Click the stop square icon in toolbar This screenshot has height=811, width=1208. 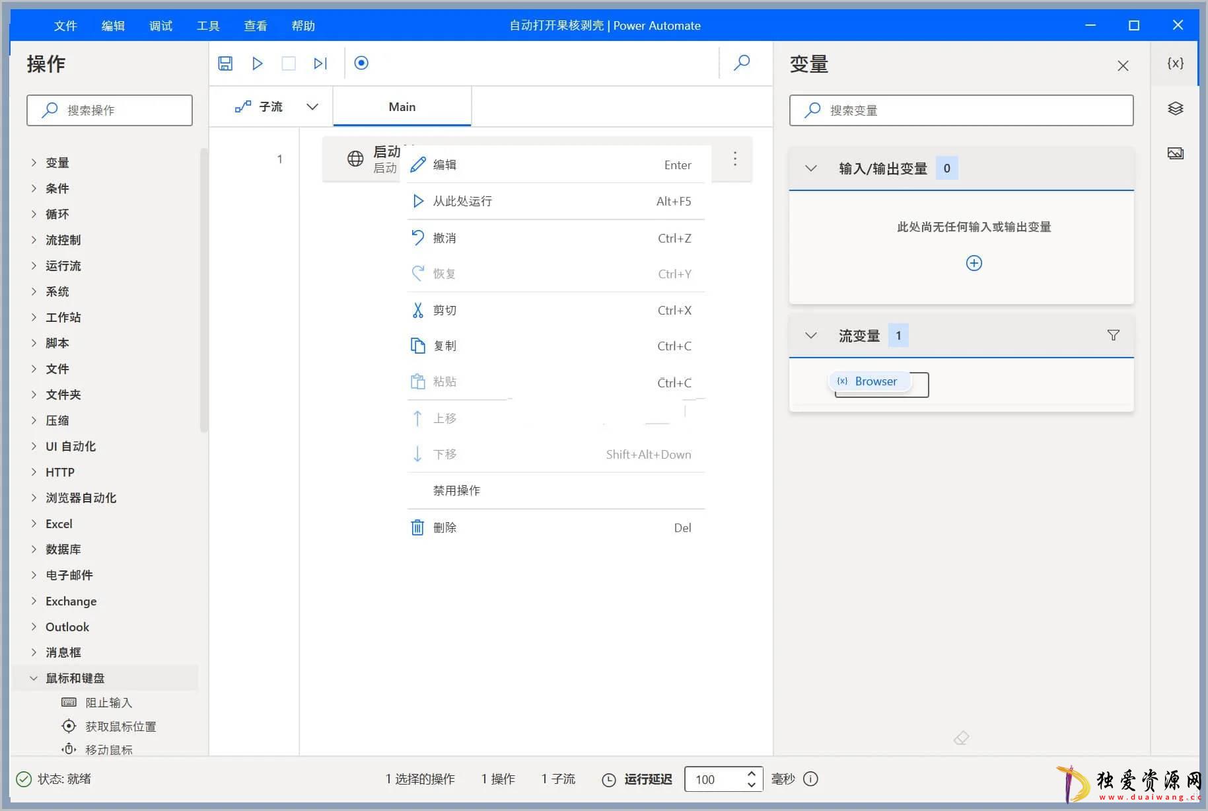point(289,63)
